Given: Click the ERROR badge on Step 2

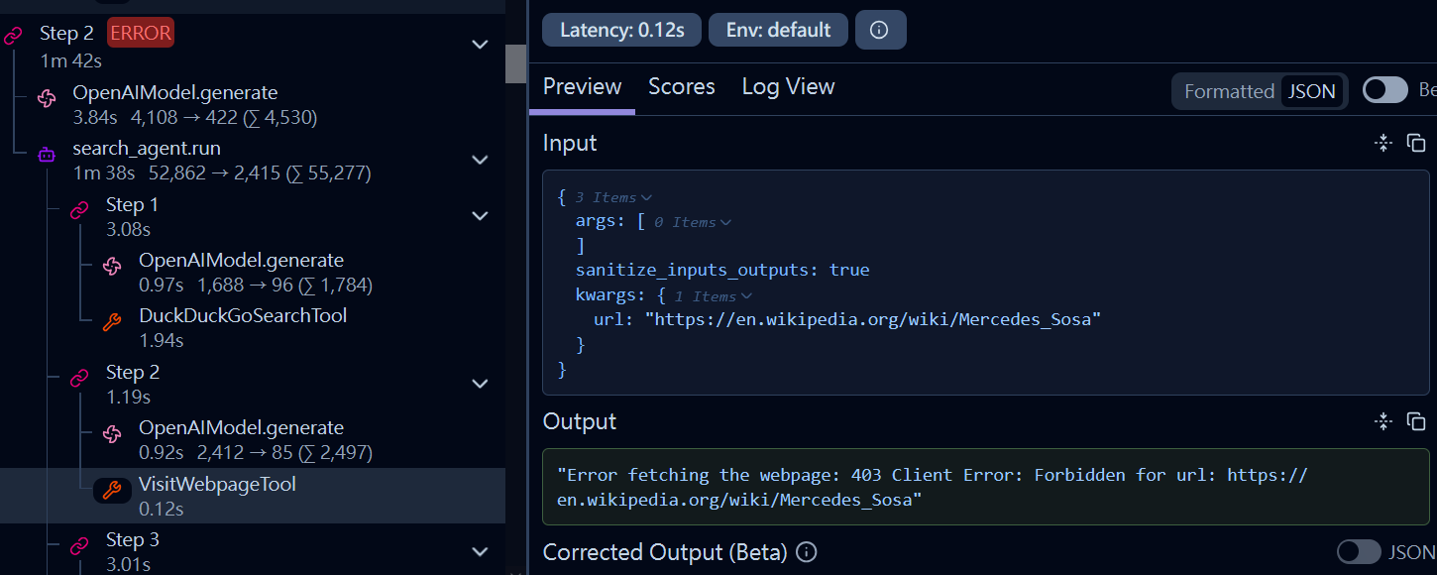Looking at the screenshot, I should tap(141, 33).
